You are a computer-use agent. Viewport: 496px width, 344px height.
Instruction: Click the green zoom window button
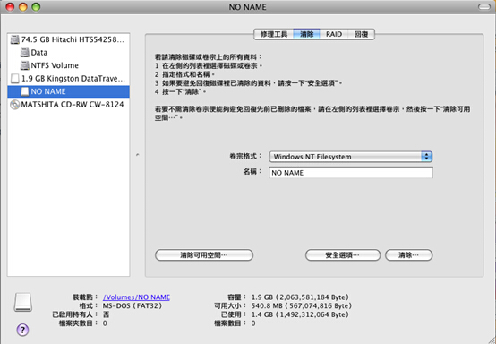point(36,6)
